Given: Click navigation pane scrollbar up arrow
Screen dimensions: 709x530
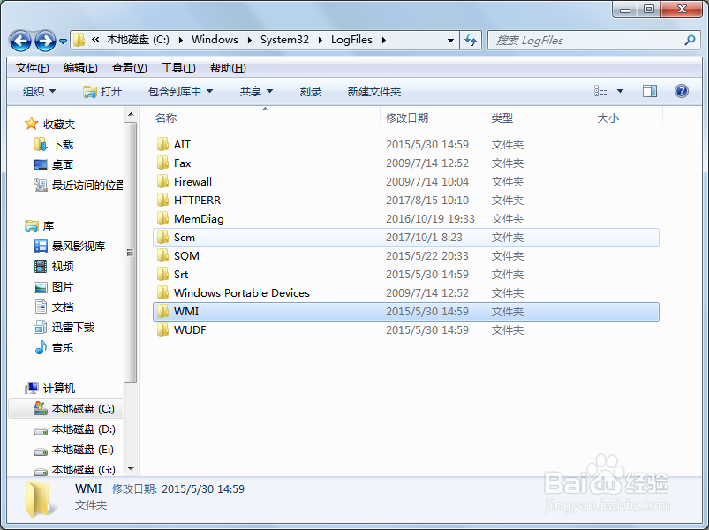Looking at the screenshot, I should [131, 114].
